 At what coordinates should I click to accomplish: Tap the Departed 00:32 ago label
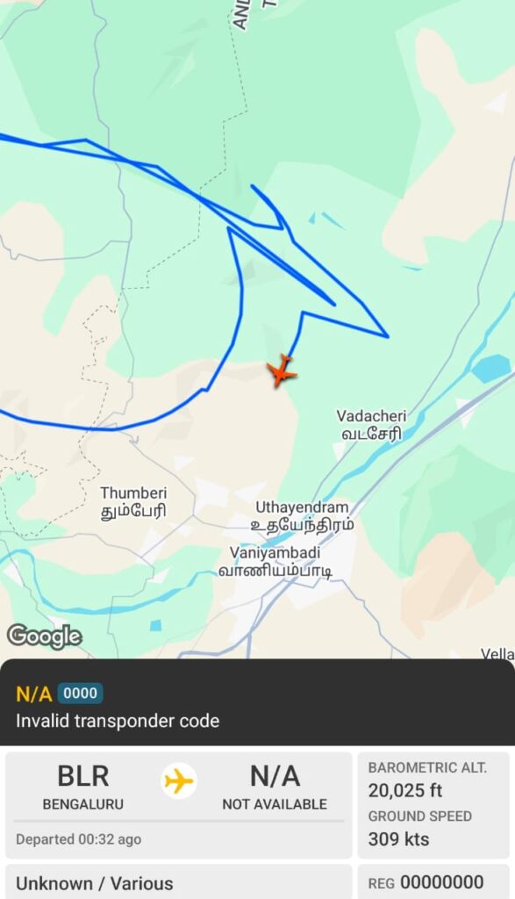pyautogui.click(x=78, y=839)
